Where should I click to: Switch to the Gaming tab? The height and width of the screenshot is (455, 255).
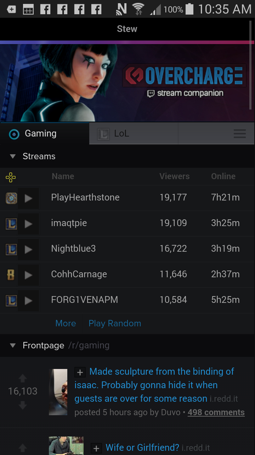coord(40,134)
